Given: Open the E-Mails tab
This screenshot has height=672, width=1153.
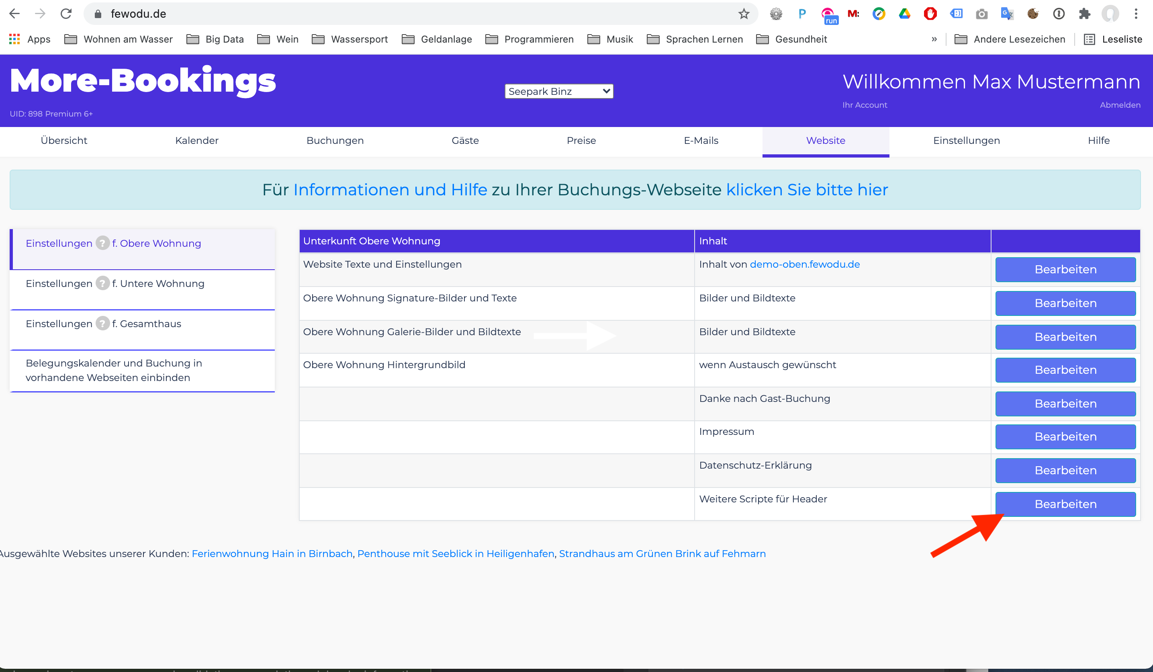Looking at the screenshot, I should pos(701,141).
